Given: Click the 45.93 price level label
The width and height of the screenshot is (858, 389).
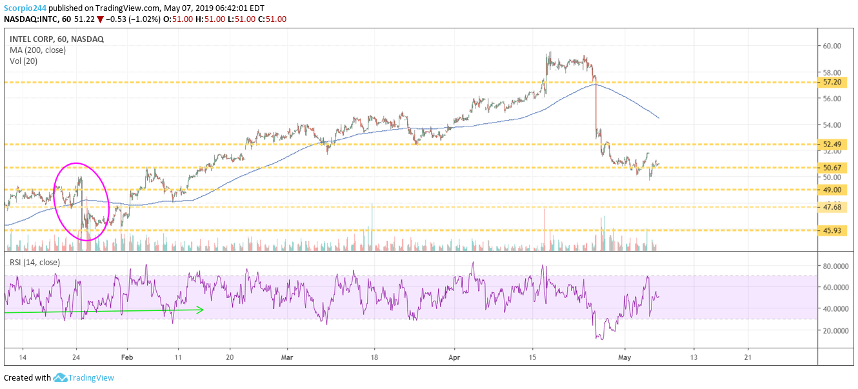Looking at the screenshot, I should (832, 230).
